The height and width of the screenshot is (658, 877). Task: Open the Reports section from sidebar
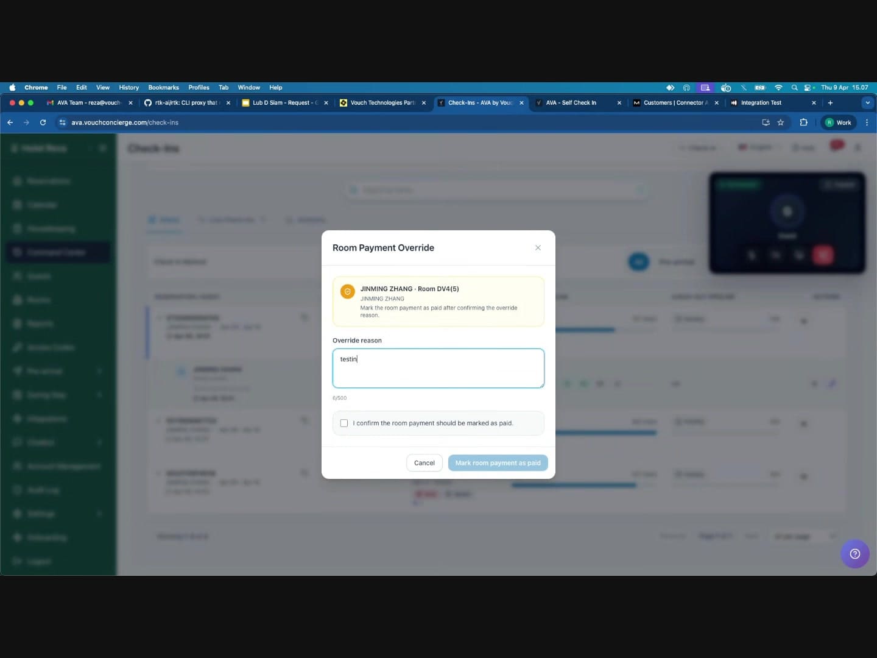39,323
